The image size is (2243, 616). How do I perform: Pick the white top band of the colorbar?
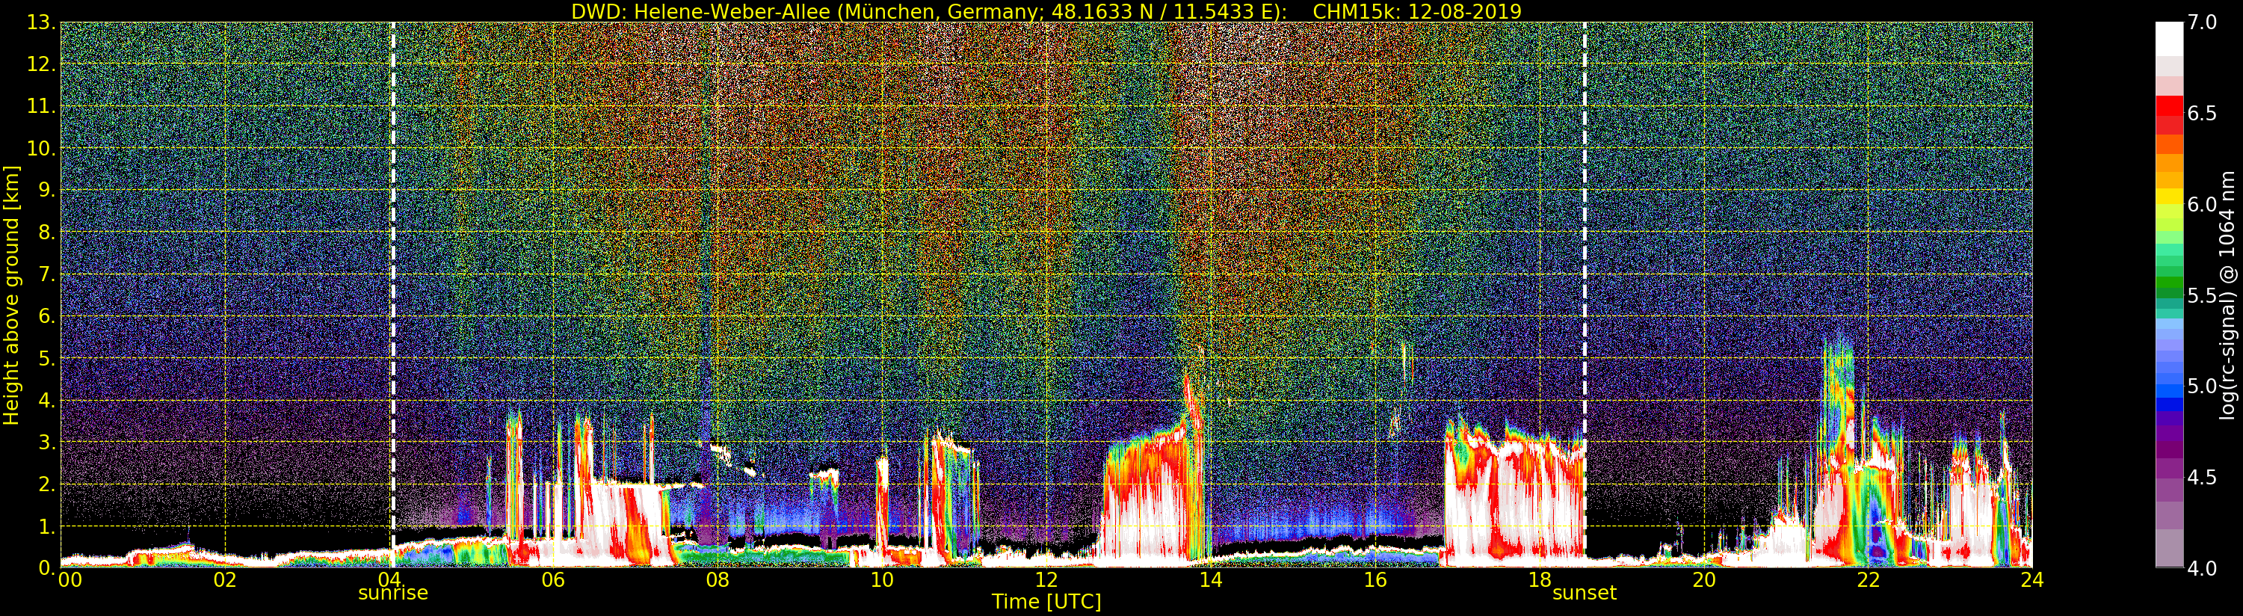pyautogui.click(x=2169, y=35)
